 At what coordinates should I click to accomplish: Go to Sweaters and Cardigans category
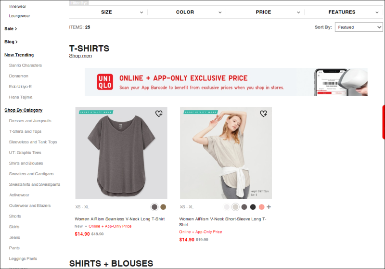31,174
